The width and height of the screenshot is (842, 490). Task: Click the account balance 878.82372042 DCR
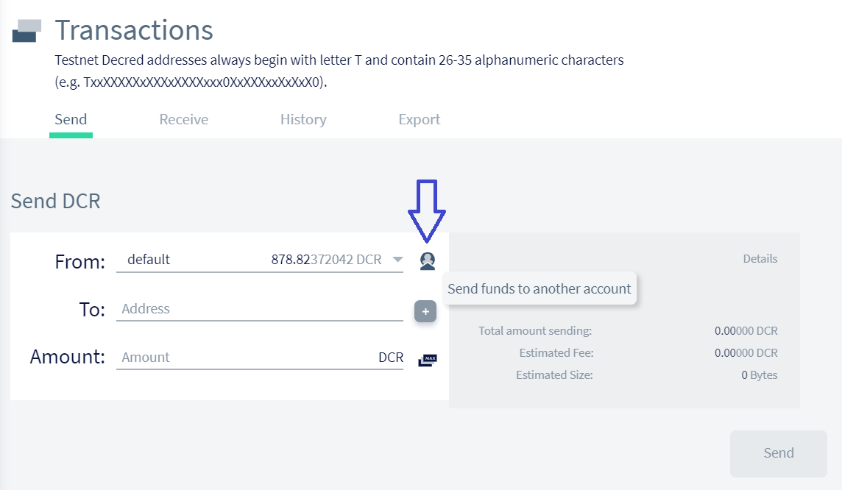326,260
